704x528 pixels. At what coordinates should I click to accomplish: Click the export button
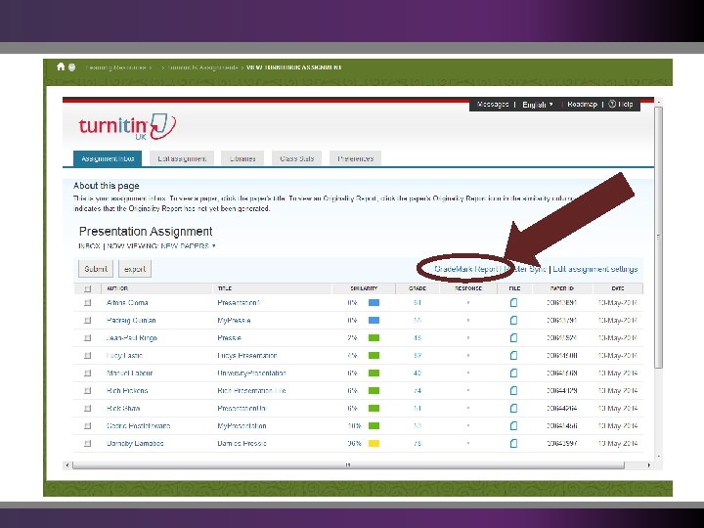click(135, 269)
